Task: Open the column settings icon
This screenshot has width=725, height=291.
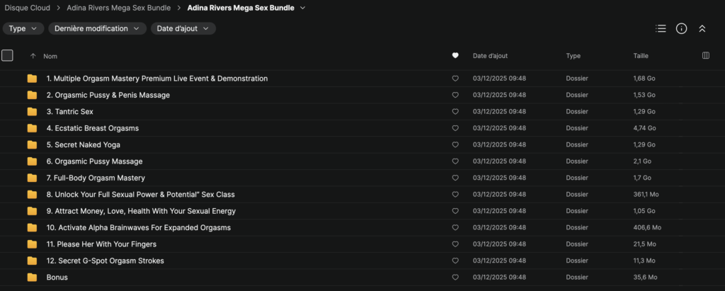Action: (705, 56)
